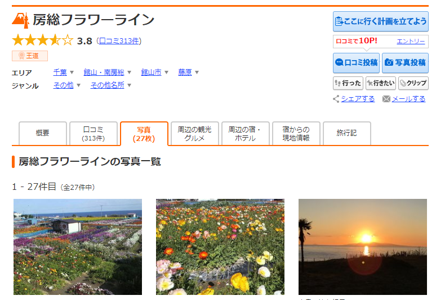Open the 館山市 area link
Screen dimensions: 436x300
pyautogui.click(x=152, y=72)
